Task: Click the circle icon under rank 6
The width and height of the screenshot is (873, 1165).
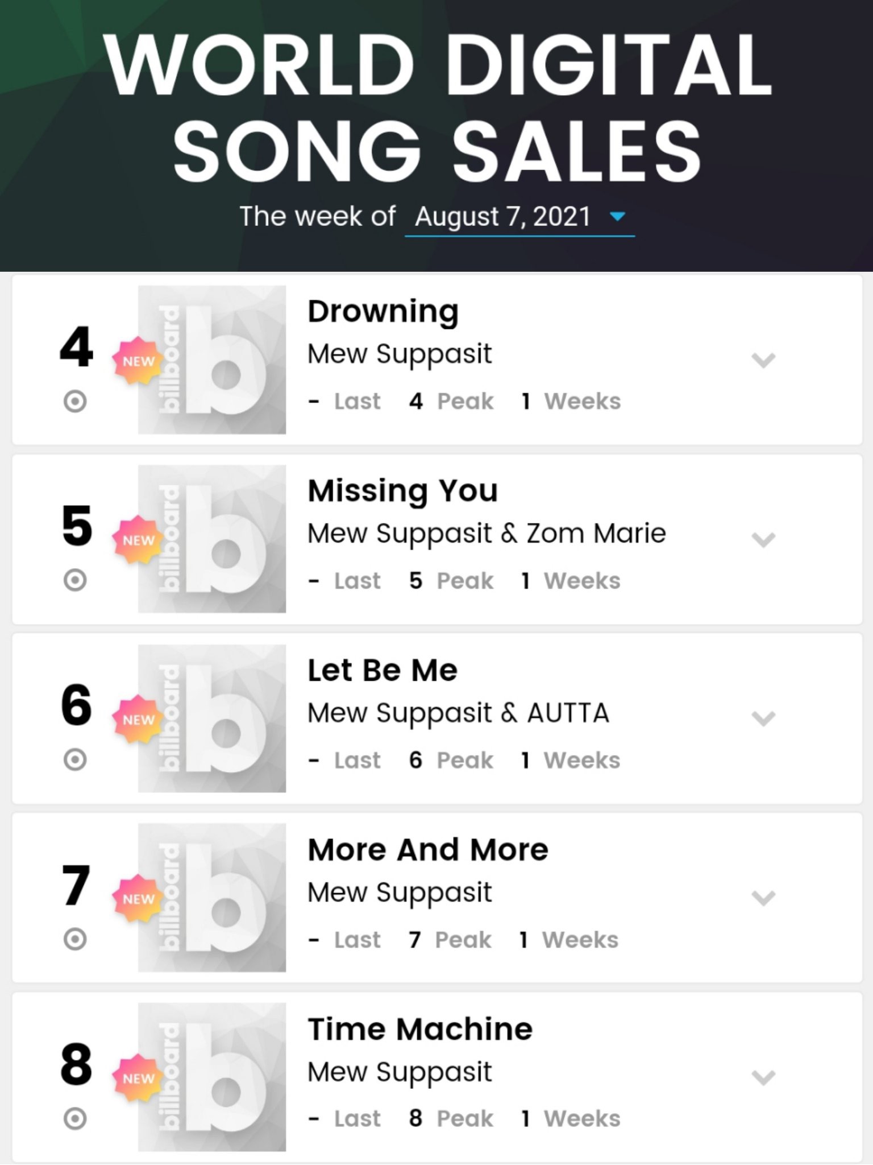Action: pos(75,759)
